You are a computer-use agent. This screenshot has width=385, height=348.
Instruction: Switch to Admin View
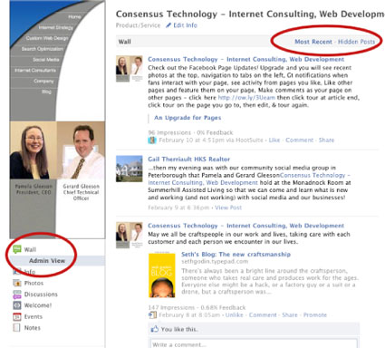[x=47, y=261]
